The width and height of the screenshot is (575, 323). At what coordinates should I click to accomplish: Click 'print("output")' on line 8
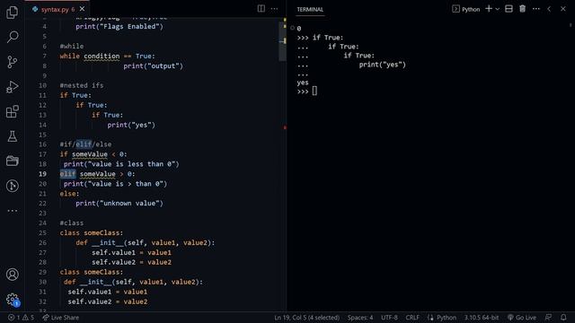coord(153,65)
